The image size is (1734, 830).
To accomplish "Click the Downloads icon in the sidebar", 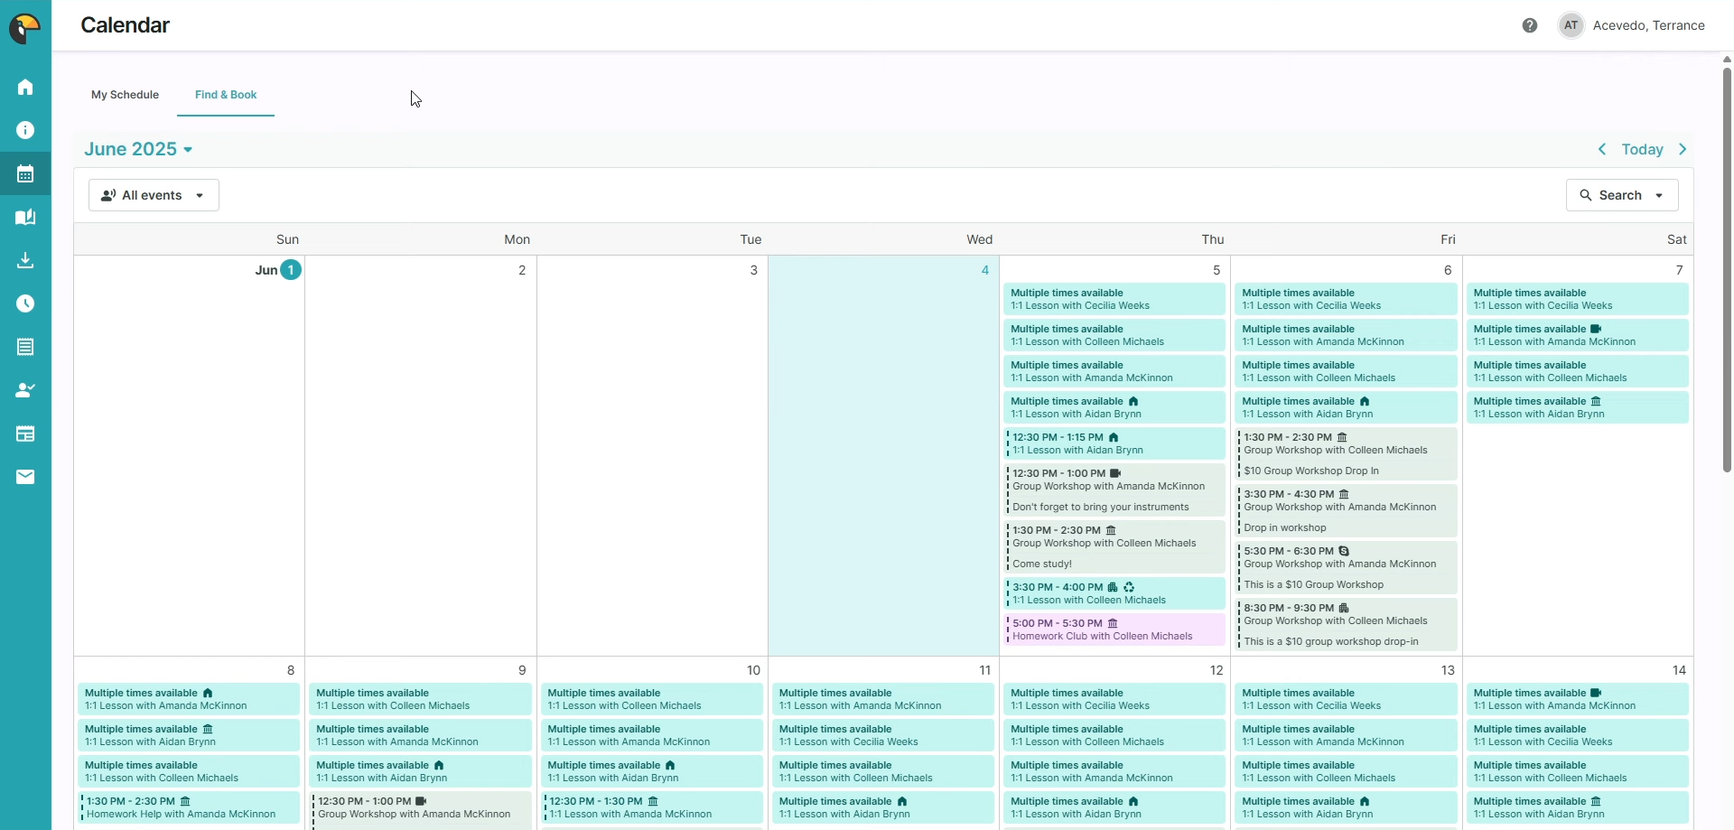I will (24, 260).
